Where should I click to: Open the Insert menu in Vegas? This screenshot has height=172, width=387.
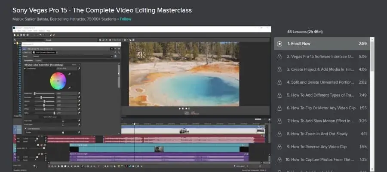click(x=29, y=31)
